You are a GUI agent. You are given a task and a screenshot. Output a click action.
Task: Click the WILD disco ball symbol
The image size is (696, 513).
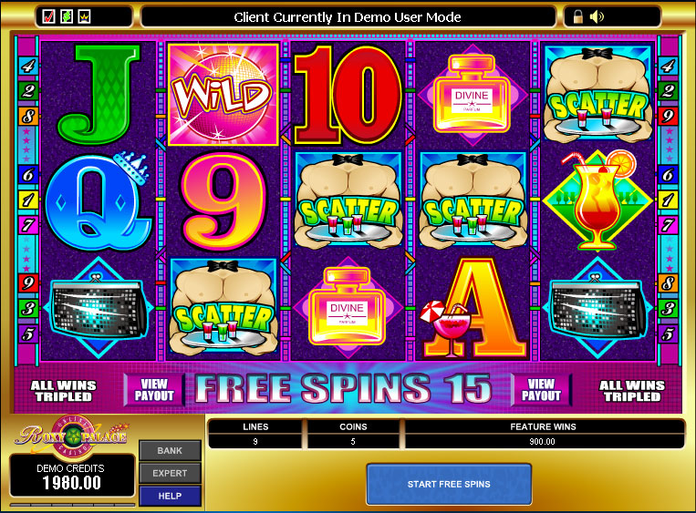223,95
